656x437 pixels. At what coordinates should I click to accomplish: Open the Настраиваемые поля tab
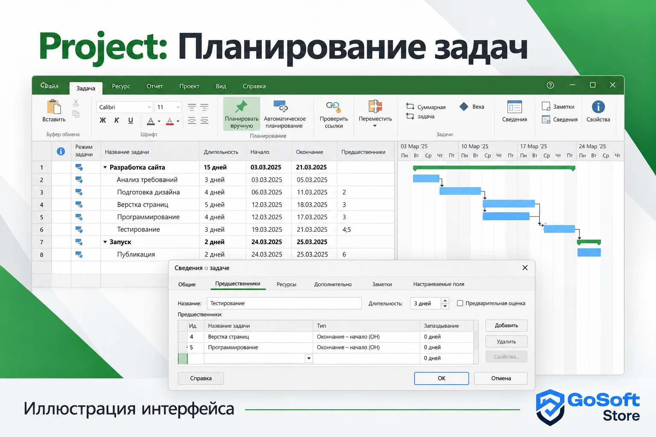pyautogui.click(x=439, y=284)
